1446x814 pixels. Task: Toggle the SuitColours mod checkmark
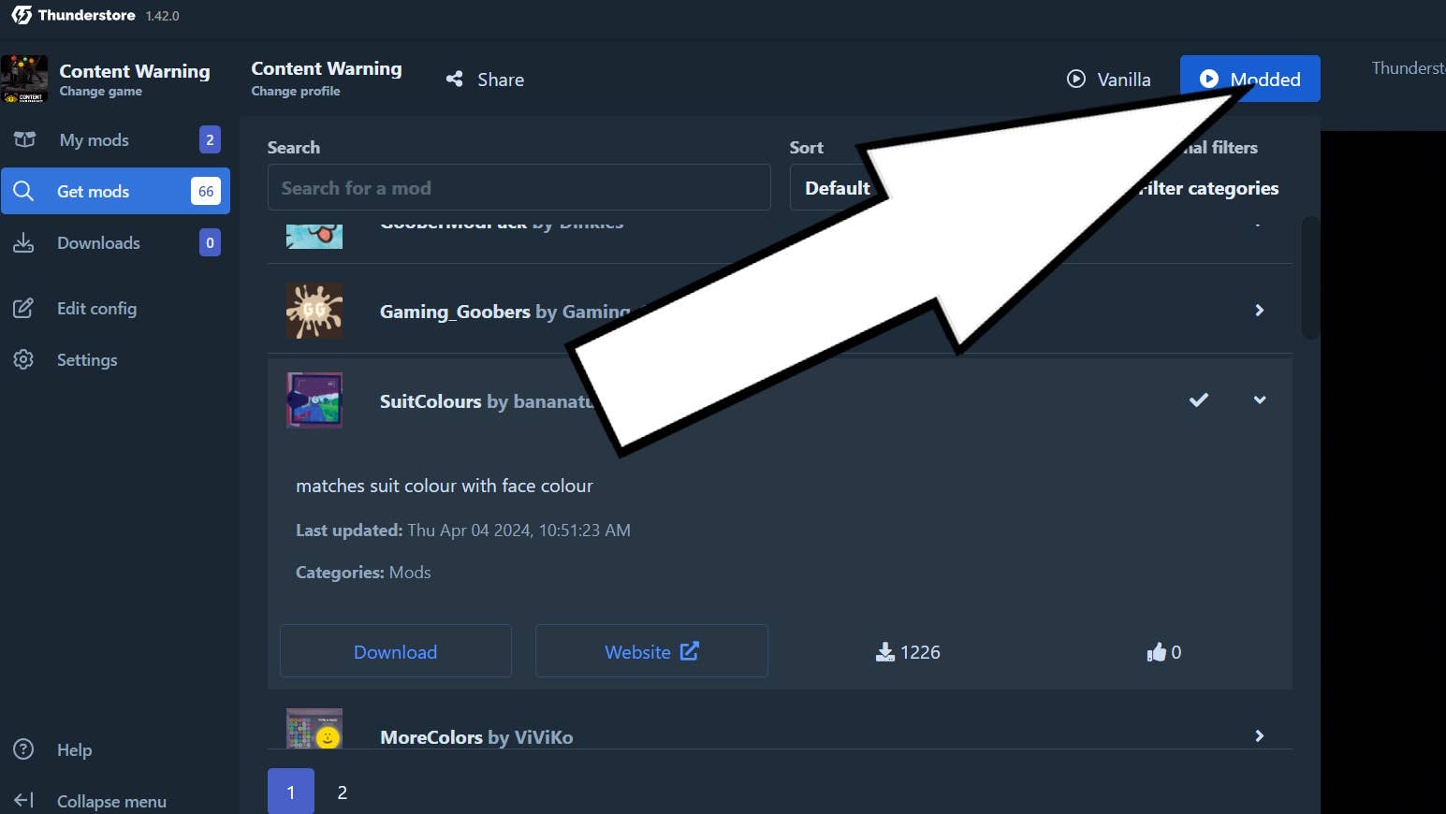click(1199, 400)
